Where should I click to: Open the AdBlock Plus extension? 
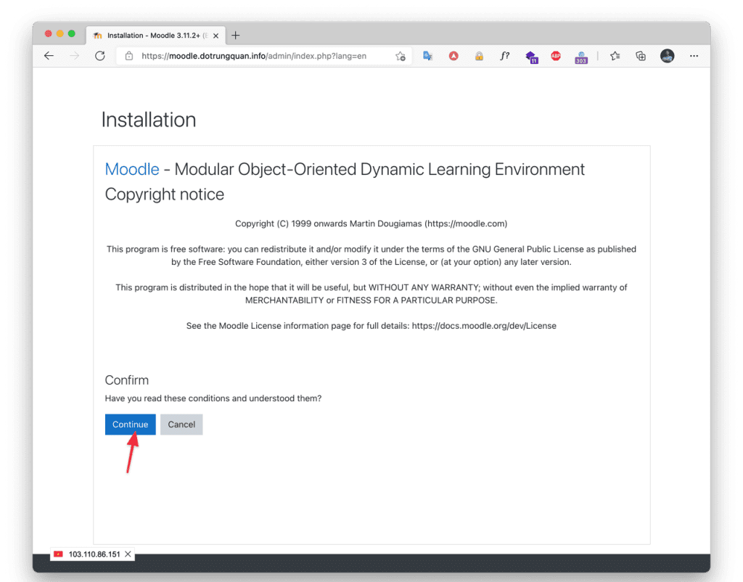tap(556, 56)
